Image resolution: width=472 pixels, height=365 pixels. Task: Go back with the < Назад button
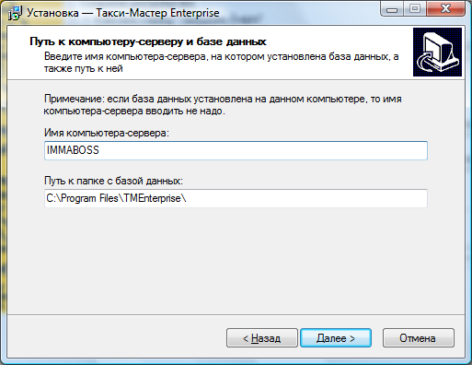click(262, 338)
